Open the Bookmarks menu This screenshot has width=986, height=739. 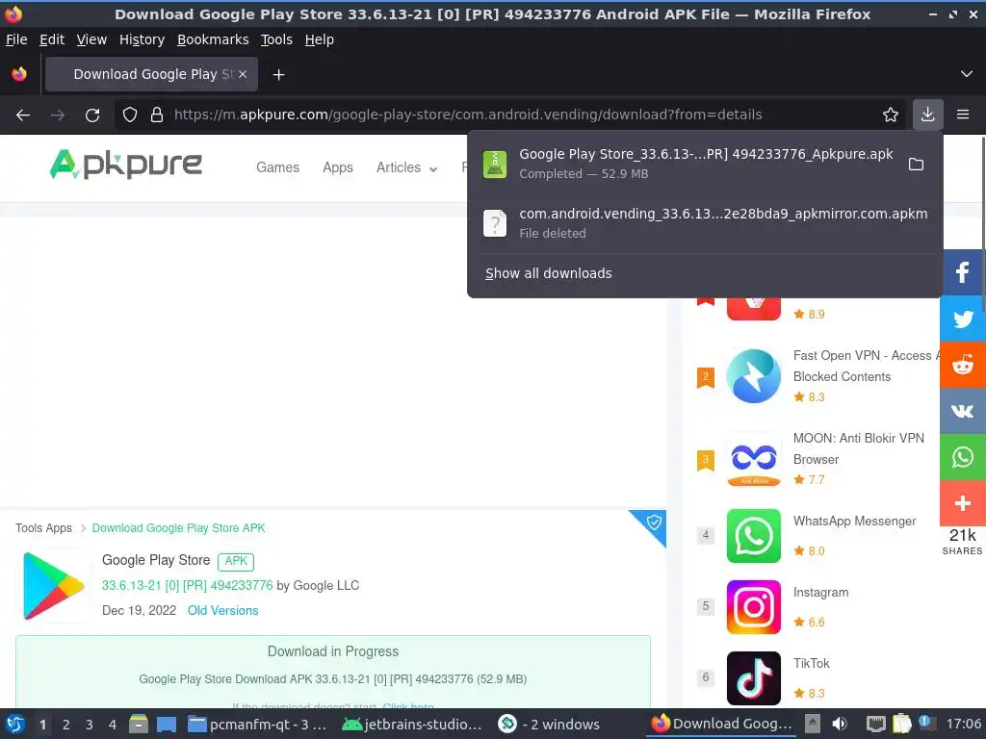(213, 39)
